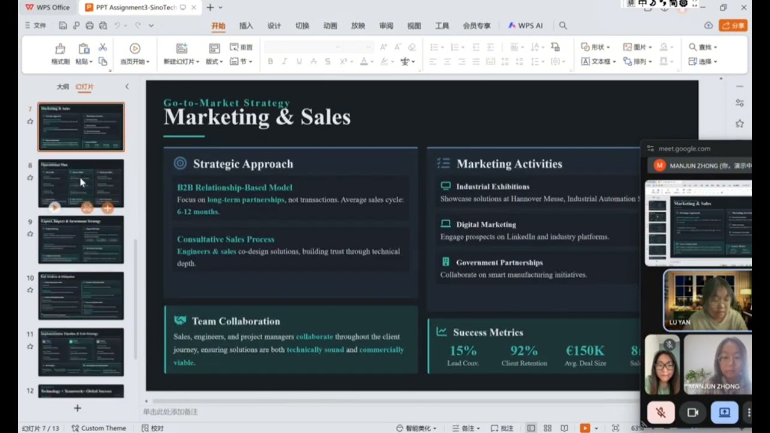This screenshot has width=770, height=433.
Task: Click the Print Preview icon
Action: click(103, 25)
